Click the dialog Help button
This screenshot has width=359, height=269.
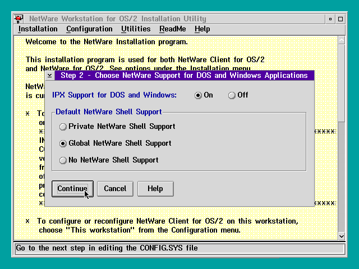tap(155, 189)
